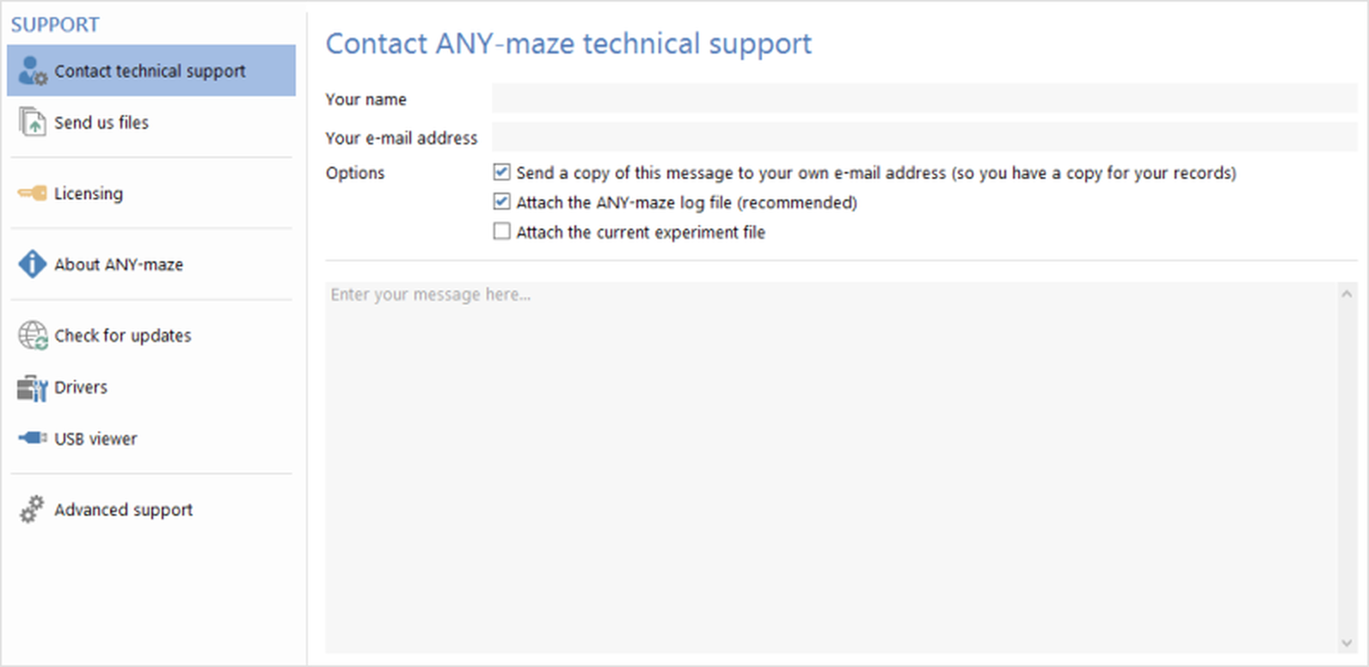Open the Licensing page label
Viewport: 1369px width, 667px height.
89,193
